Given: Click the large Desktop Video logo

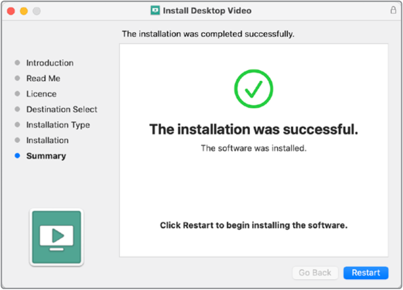Looking at the screenshot, I should click(56, 237).
